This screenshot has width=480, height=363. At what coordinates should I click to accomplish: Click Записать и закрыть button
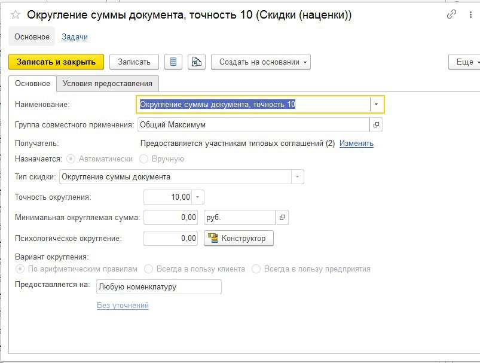coord(56,62)
